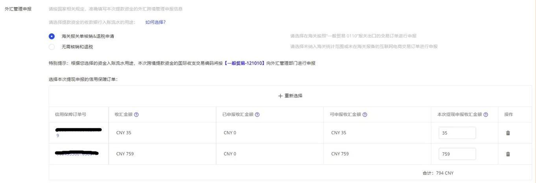This screenshot has width=536, height=183.
Task: Click the 外汇管理申报 section label
Action: pos(18,9)
